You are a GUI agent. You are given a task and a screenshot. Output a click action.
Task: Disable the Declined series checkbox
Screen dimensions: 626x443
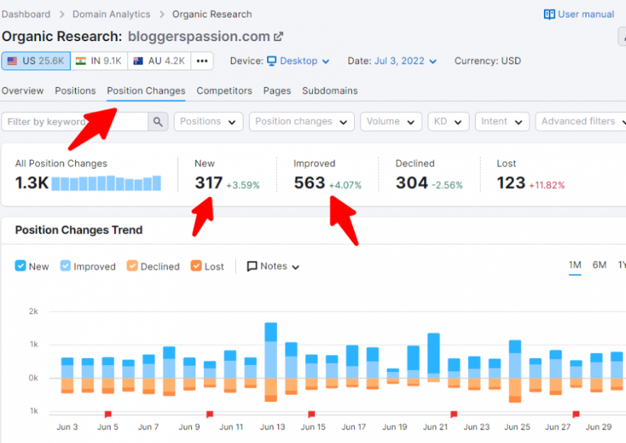[132, 266]
